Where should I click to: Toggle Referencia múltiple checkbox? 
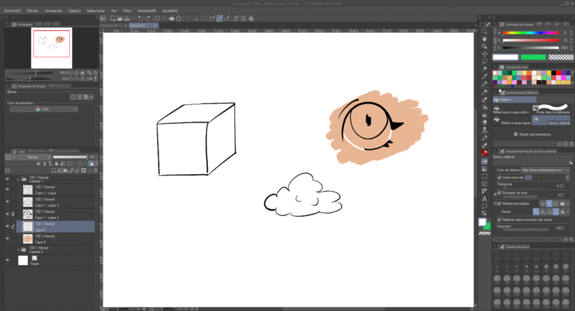499,203
